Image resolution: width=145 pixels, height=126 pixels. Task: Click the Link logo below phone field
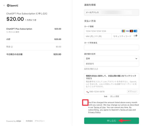pyautogui.click(x=106, y=96)
